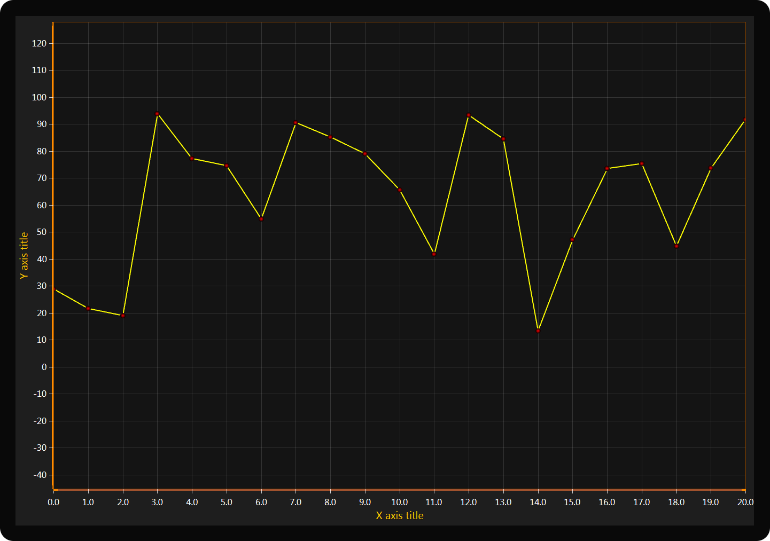Click the data point at X 15.0
Screen dimensions: 770x541
pyautogui.click(x=572, y=240)
